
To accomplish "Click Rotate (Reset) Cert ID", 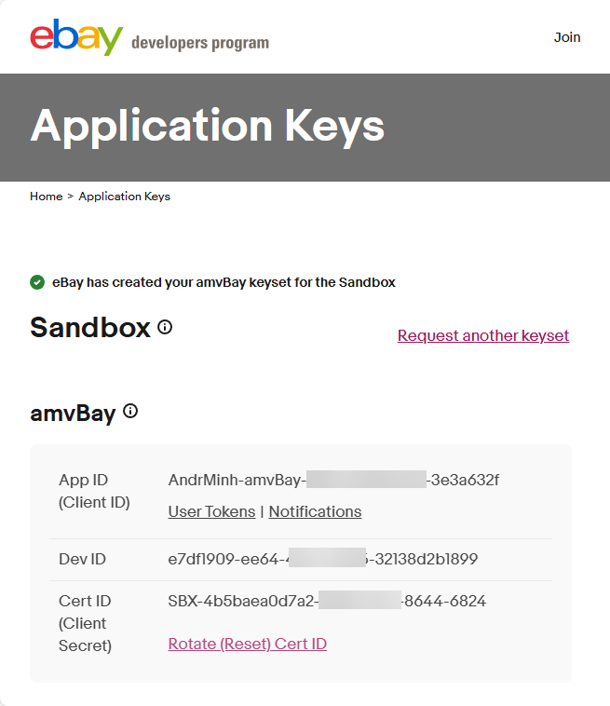I will (x=247, y=644).
